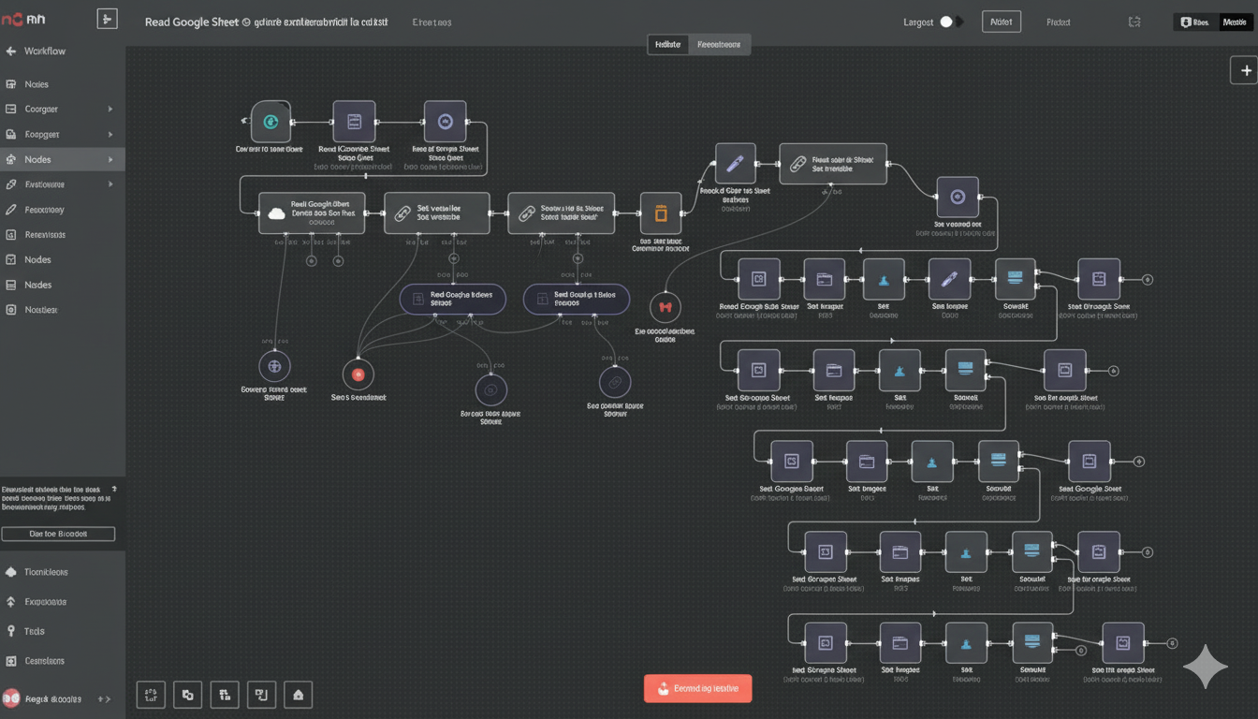Select the orange square icon node
Viewport: 1258px width, 719px height.
pyautogui.click(x=661, y=213)
